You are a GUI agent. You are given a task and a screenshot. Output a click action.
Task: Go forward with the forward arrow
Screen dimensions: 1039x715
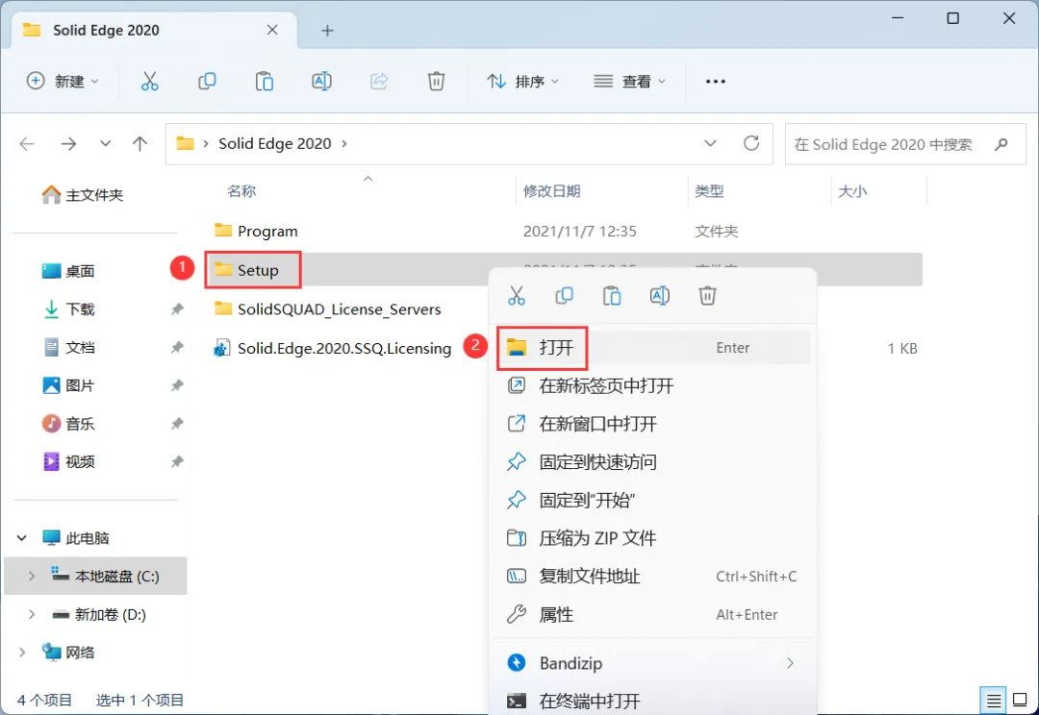point(69,143)
